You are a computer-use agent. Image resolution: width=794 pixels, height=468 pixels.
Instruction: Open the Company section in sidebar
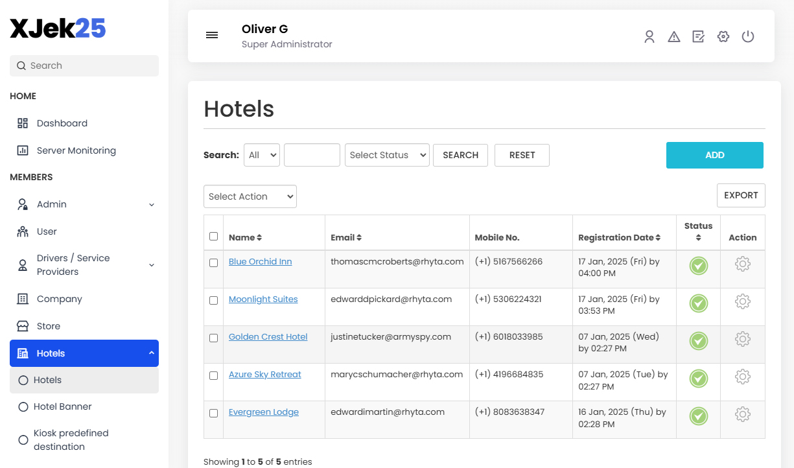(60, 299)
